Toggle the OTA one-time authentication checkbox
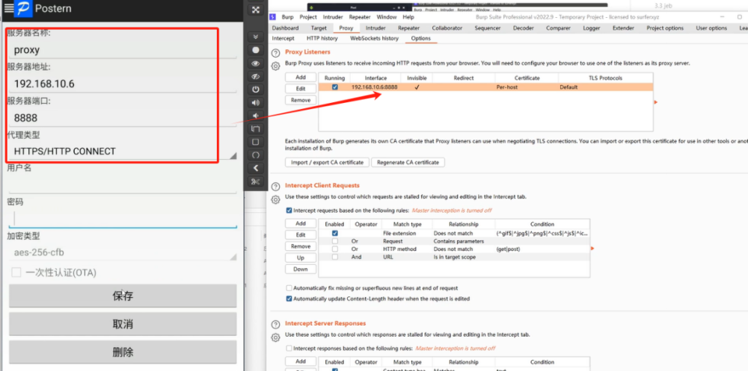The width and height of the screenshot is (748, 371). coord(16,272)
